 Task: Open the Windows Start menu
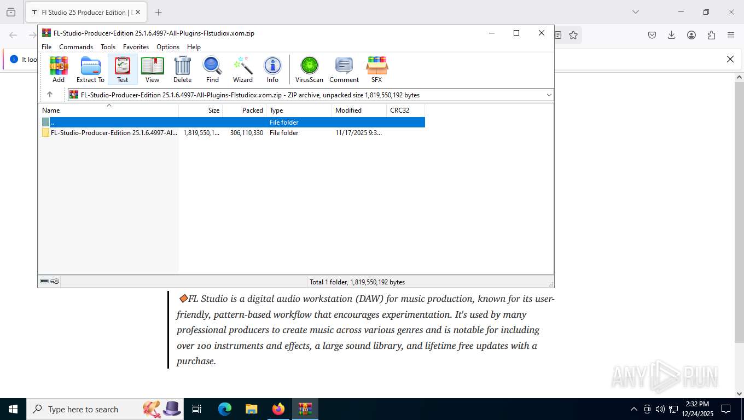(13, 409)
